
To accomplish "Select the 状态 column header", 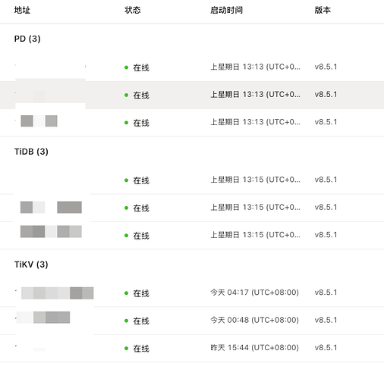I will 133,10.
